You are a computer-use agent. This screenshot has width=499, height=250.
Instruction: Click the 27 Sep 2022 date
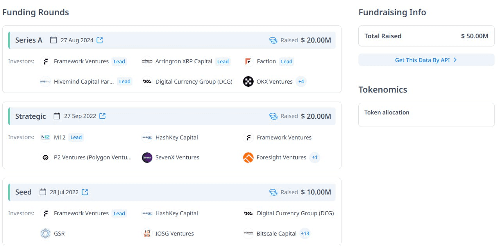pyautogui.click(x=80, y=116)
